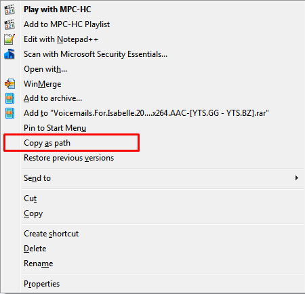Click the WinRAR icon next to Add to archive

(x=9, y=98)
